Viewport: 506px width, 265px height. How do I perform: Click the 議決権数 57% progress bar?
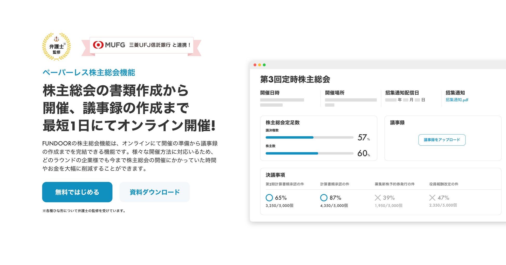coord(309,137)
